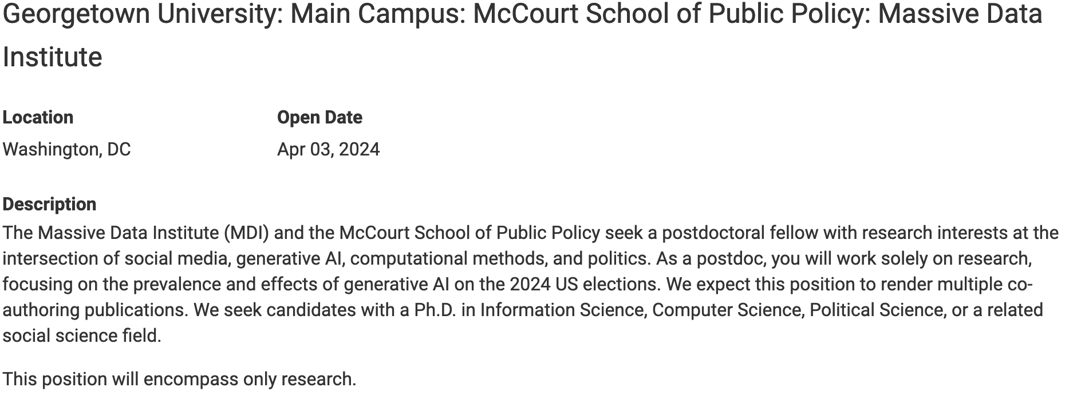
Task: Click the Washington, DC location text
Action: click(66, 149)
